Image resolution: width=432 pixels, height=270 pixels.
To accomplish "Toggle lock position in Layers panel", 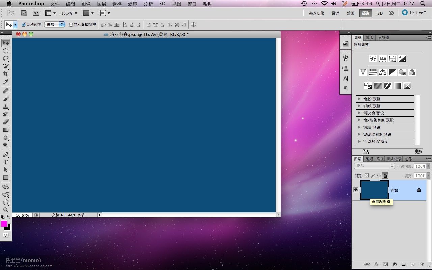I will [379, 175].
